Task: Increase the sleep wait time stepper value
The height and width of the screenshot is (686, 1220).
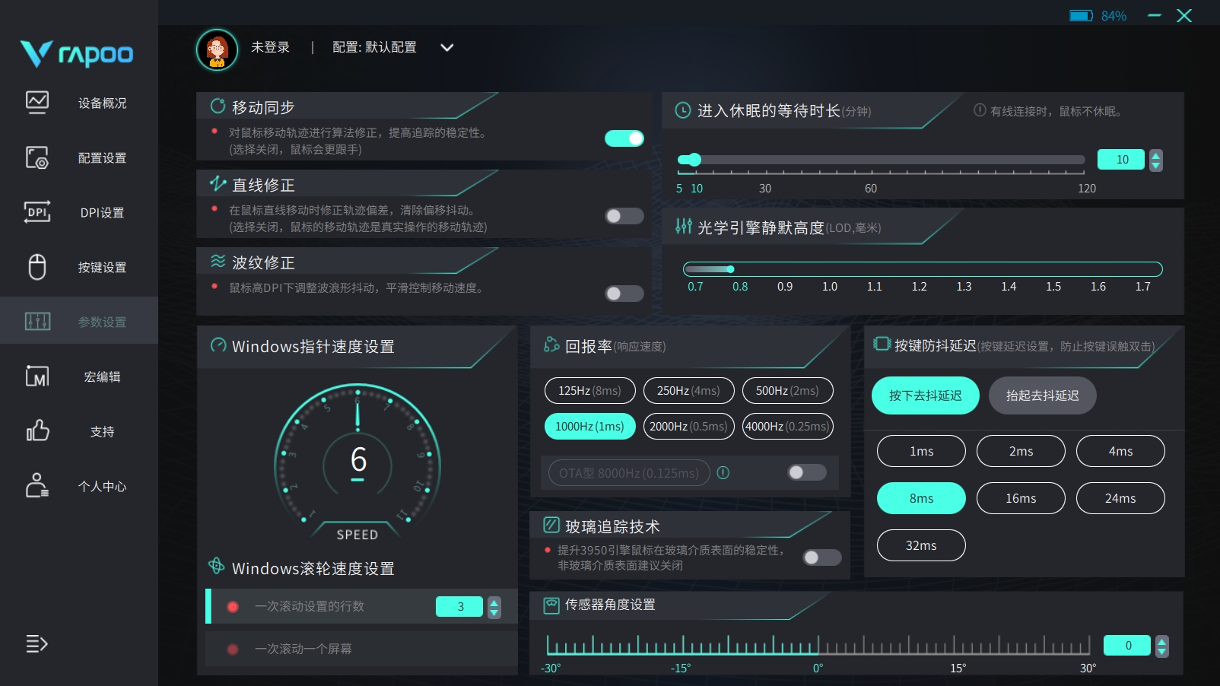Action: coord(1156,155)
